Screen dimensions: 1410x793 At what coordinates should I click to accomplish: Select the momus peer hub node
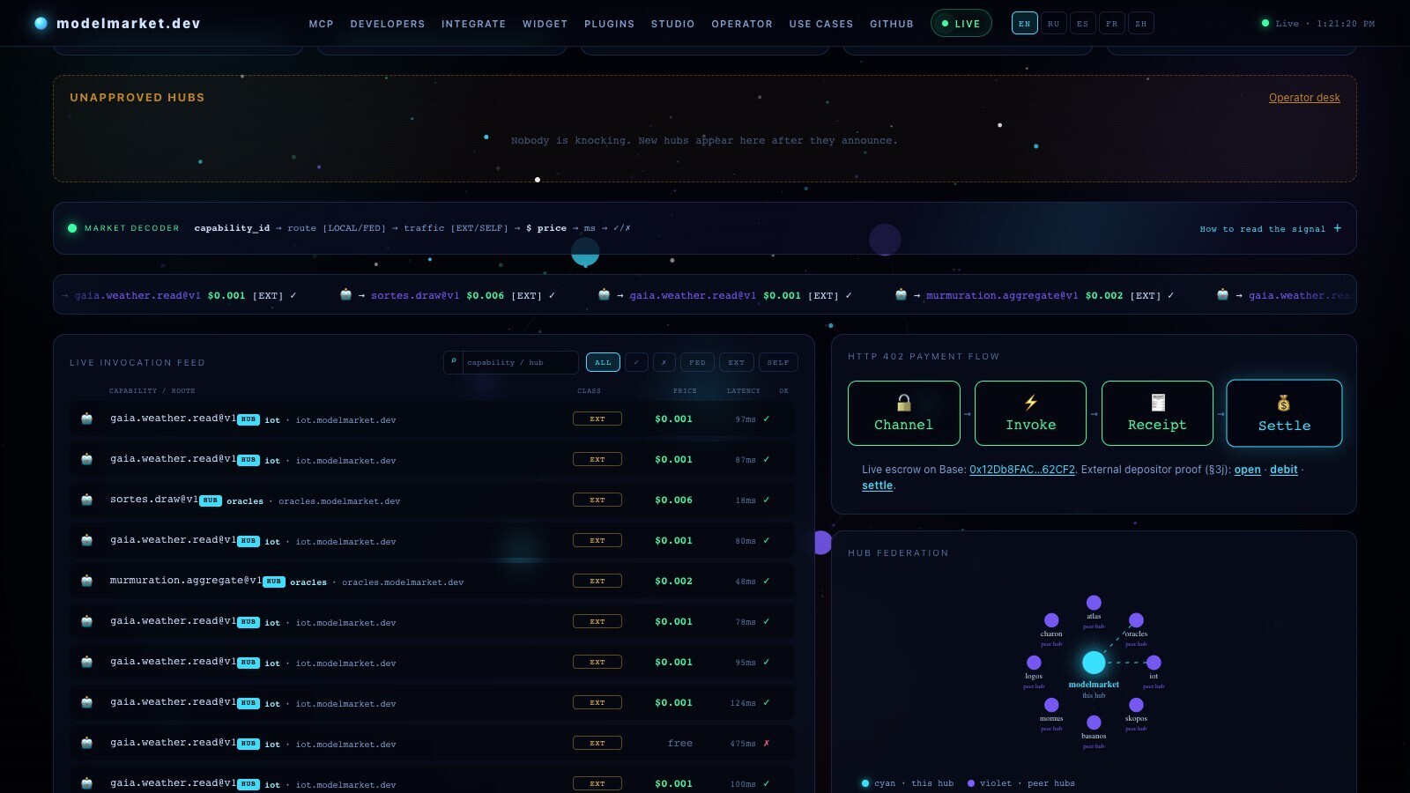click(x=1051, y=705)
